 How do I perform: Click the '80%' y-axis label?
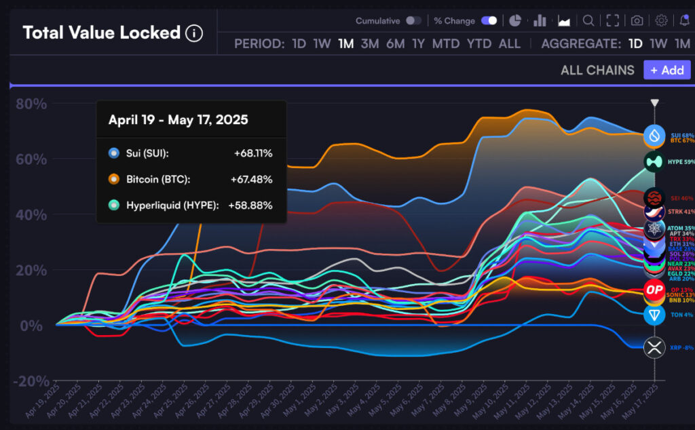pyautogui.click(x=31, y=104)
